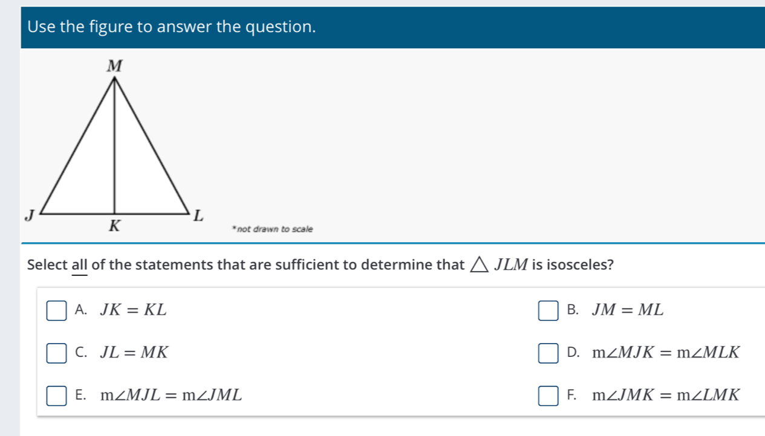Check the box for option B
Viewport: 765px width, 436px height.
pyautogui.click(x=549, y=311)
